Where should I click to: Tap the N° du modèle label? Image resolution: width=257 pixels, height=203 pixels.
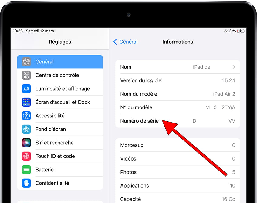[x=136, y=107]
